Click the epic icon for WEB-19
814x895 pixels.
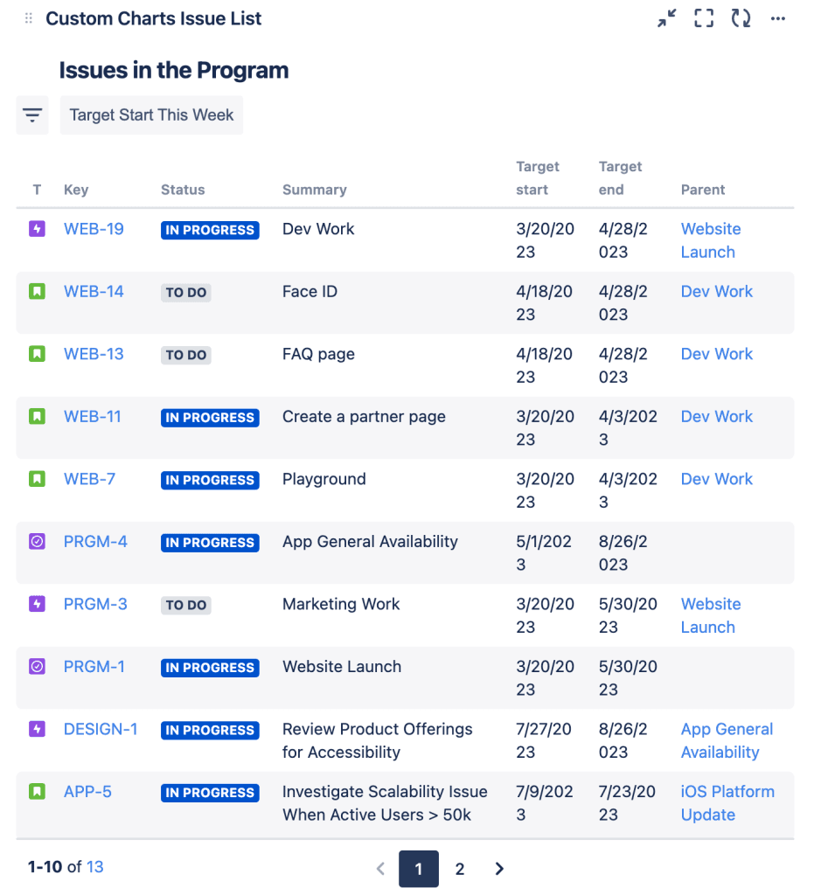[37, 229]
